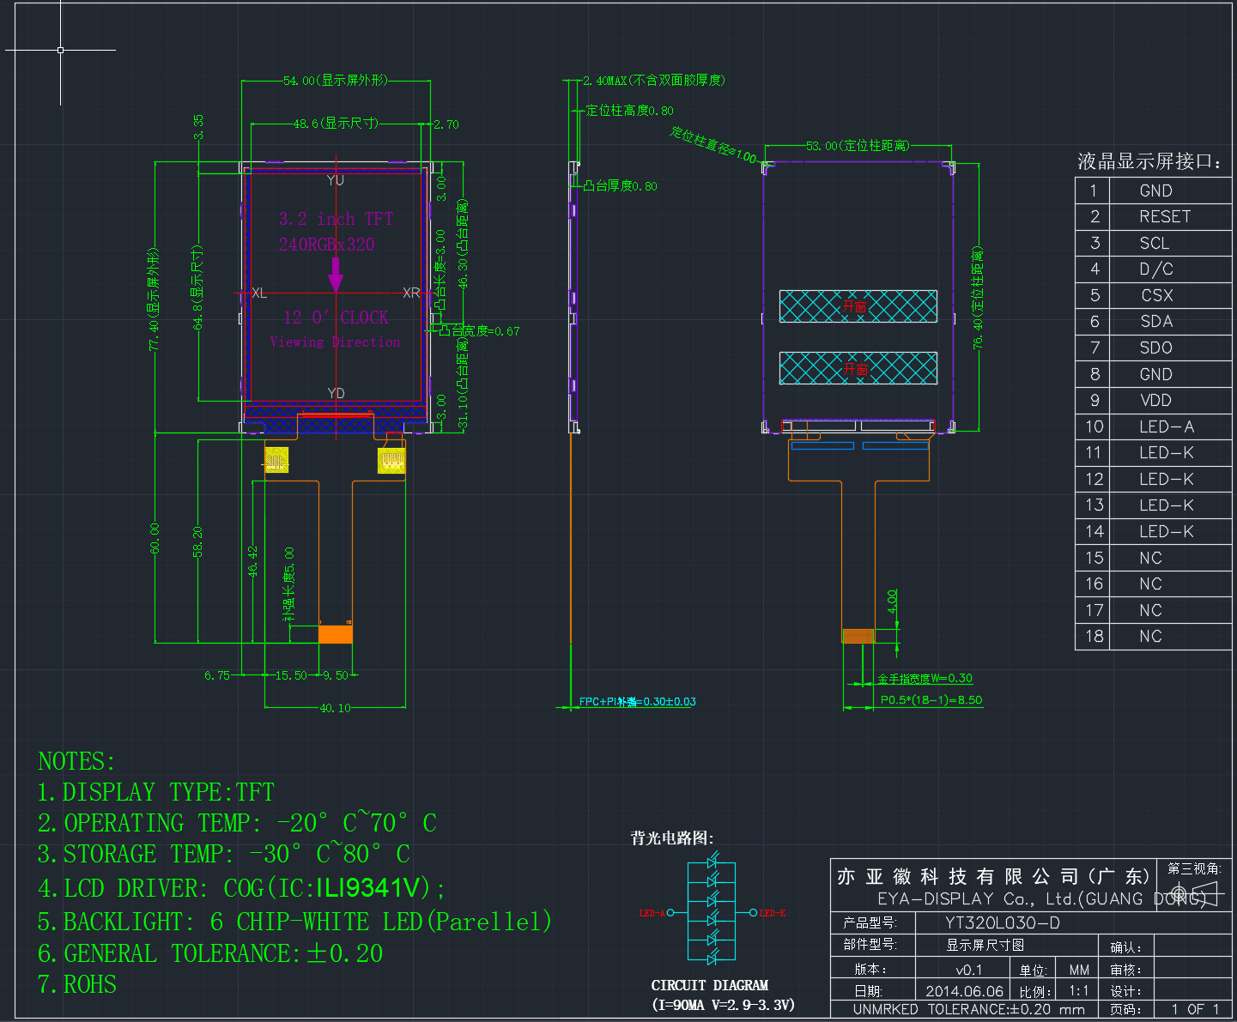
Task: Click the magenta viewing direction arrow
Action: point(336,275)
